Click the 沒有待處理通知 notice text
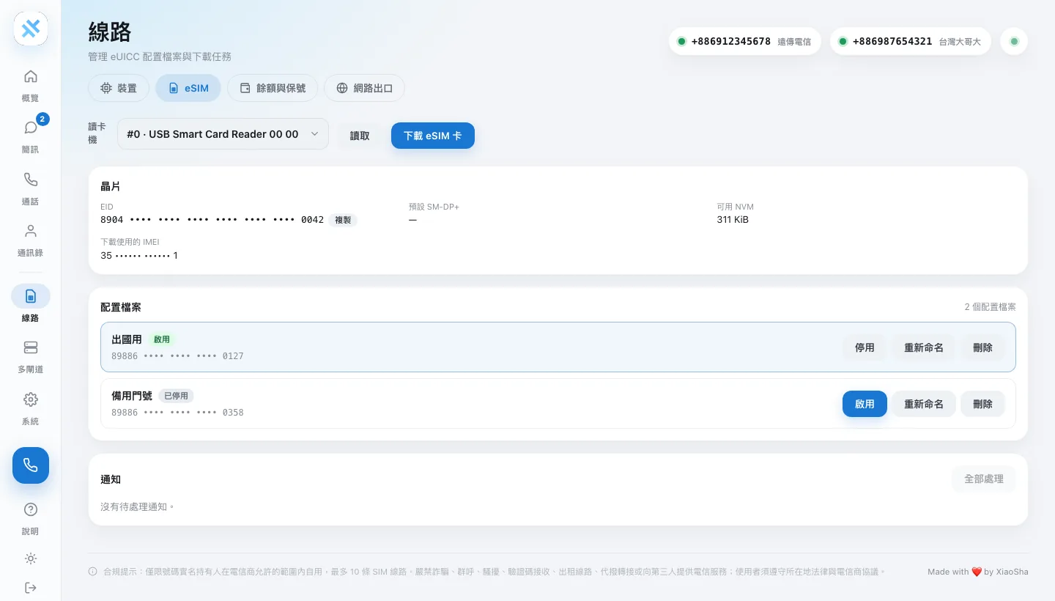 (138, 506)
